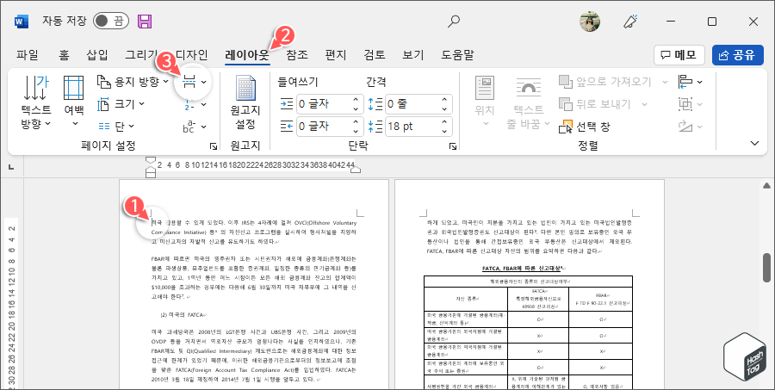Open the 검토 (Review) tab

coord(375,55)
